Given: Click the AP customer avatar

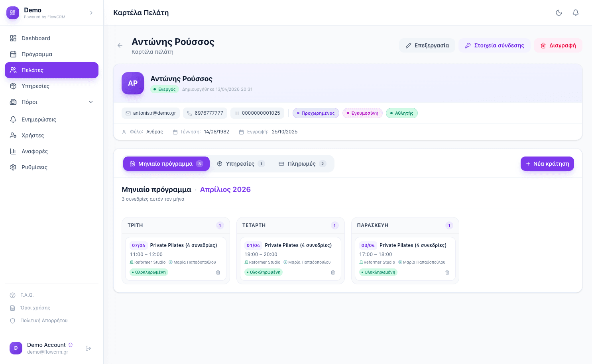Looking at the screenshot, I should coord(133,83).
